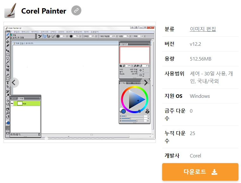Screen dimensions: 241x183
Task: Show the next screenshot with the right arrow
Action: 145,83
